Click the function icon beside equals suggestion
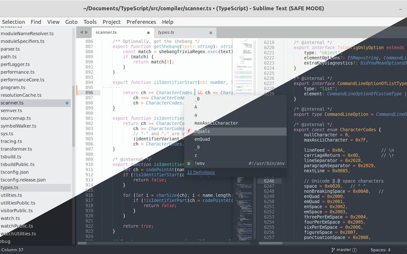This screenshot has height=254, width=407. 189,131
